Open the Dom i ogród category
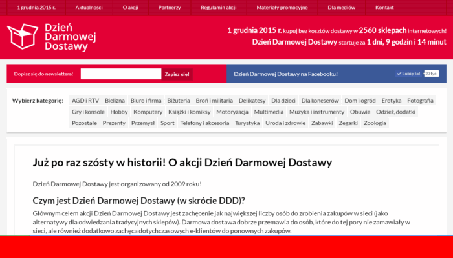This screenshot has height=258, width=453. [x=360, y=101]
